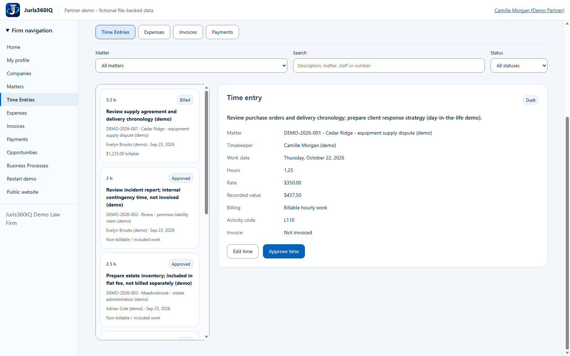The image size is (570, 356).
Task: Open Invoices in the sidebar
Action: 39,126
